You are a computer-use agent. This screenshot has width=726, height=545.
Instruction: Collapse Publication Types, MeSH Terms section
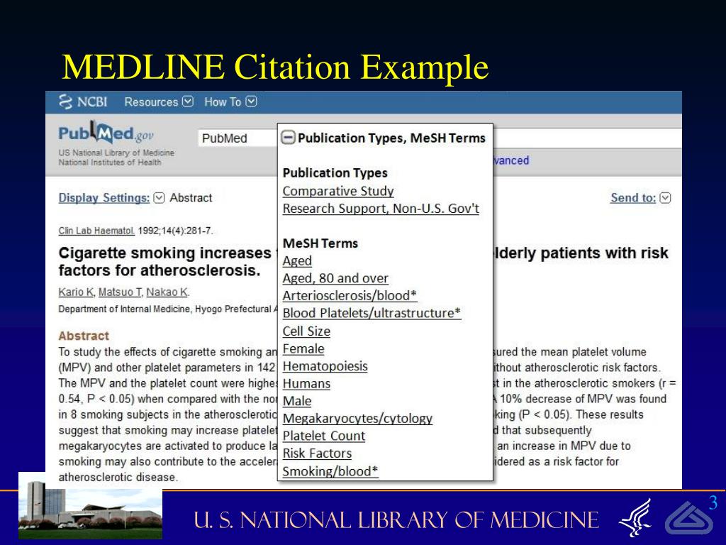[288, 138]
